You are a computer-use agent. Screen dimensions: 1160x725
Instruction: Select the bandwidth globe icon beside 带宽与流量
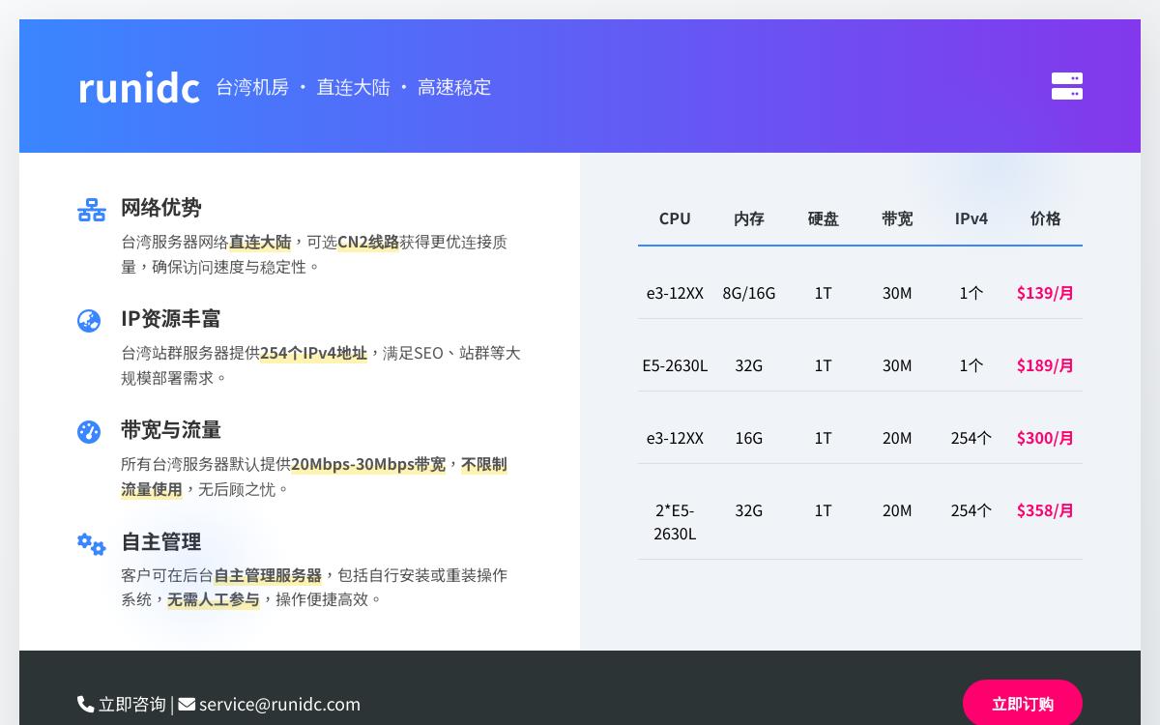coord(89,432)
